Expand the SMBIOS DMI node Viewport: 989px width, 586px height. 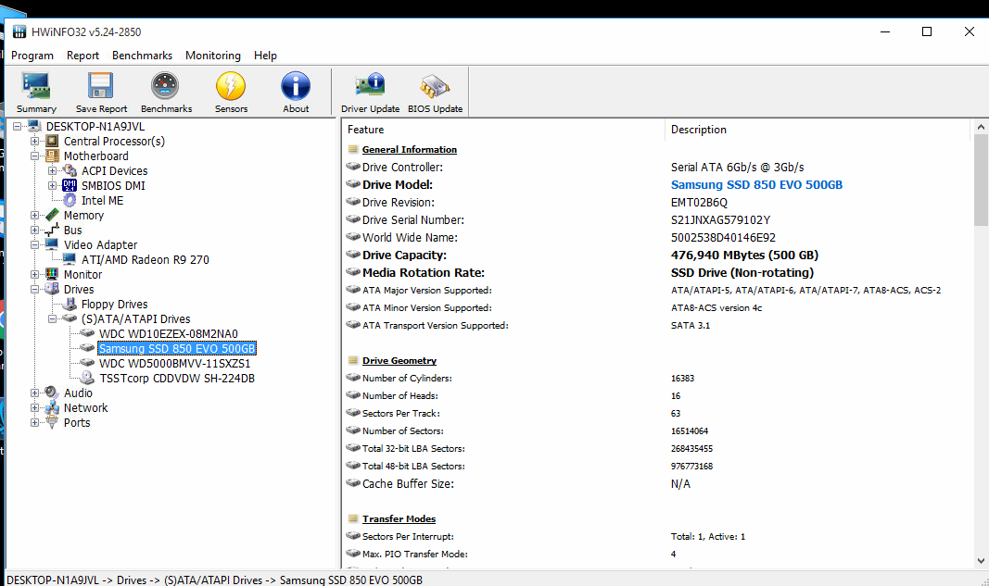coord(52,186)
